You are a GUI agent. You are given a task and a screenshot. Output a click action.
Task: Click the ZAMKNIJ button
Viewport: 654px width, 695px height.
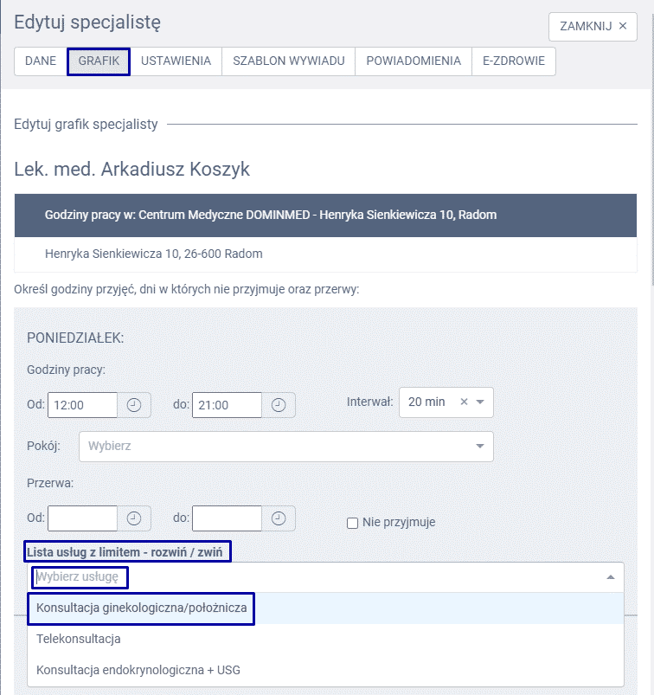[x=593, y=26]
